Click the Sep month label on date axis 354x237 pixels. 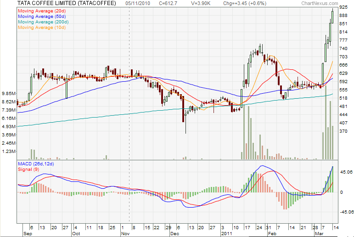pyautogui.click(x=28, y=234)
